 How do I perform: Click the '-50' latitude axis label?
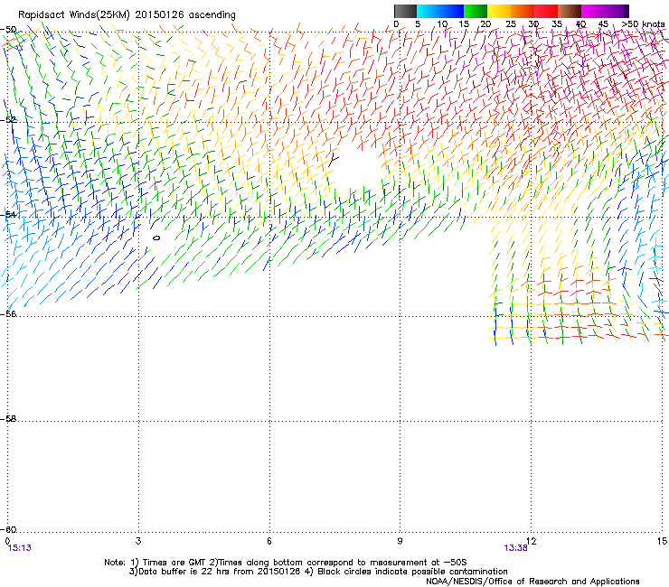(x=8, y=30)
